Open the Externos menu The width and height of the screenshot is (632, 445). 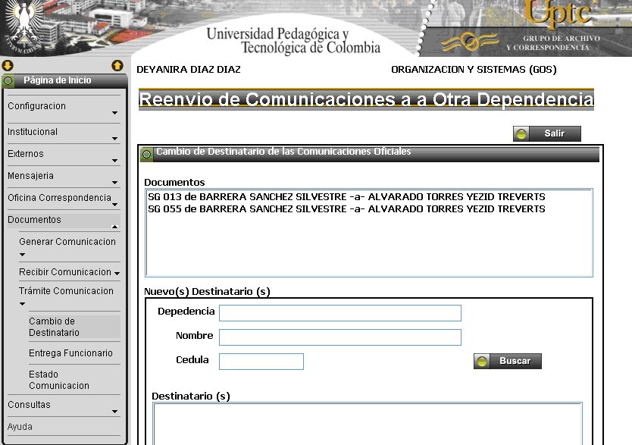coord(26,154)
